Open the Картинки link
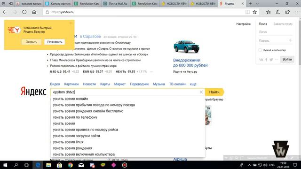This screenshot has width=301, height=169. tap(71, 84)
